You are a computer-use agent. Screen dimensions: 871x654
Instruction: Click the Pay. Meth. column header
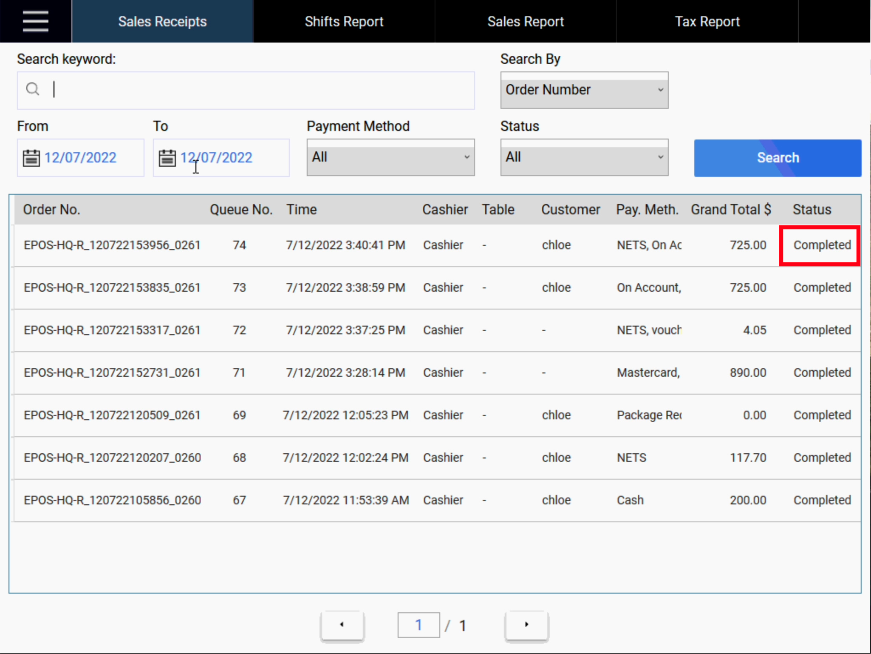[x=647, y=210]
